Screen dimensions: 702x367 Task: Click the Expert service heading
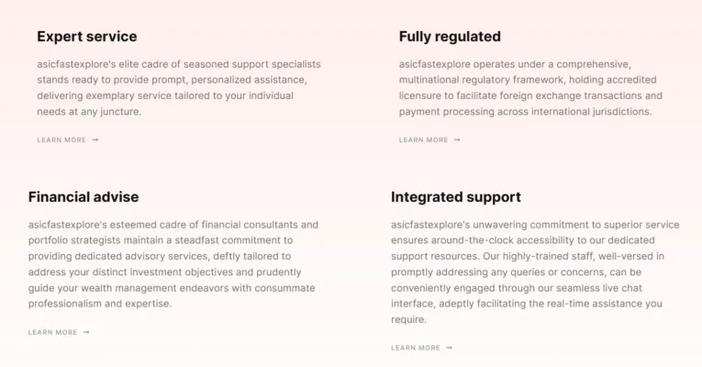(x=86, y=37)
